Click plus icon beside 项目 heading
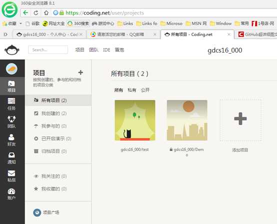277x224 pixels. (80, 73)
